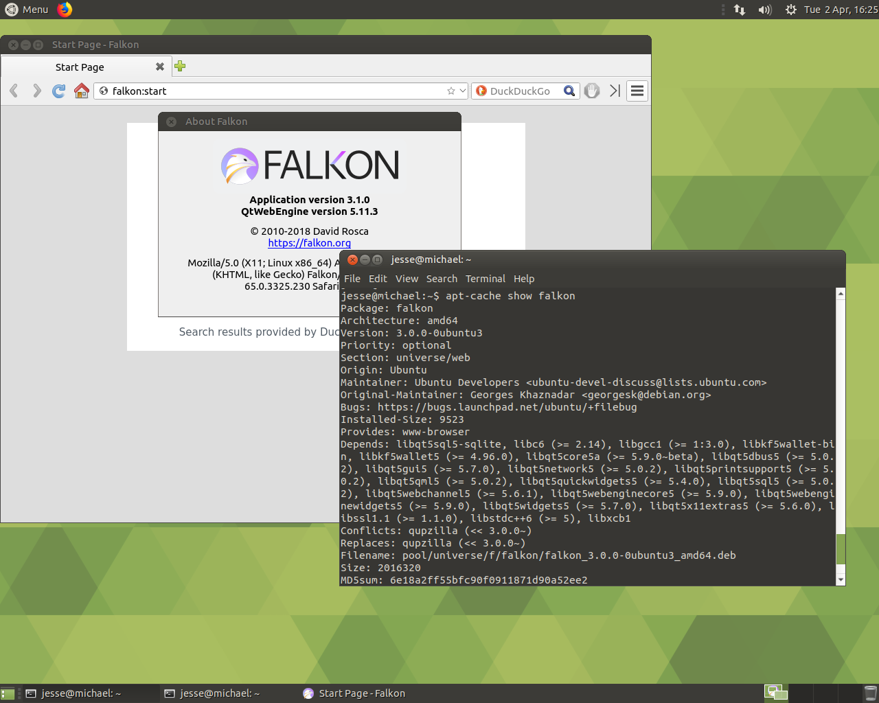Reload the page in Falkon

point(59,91)
